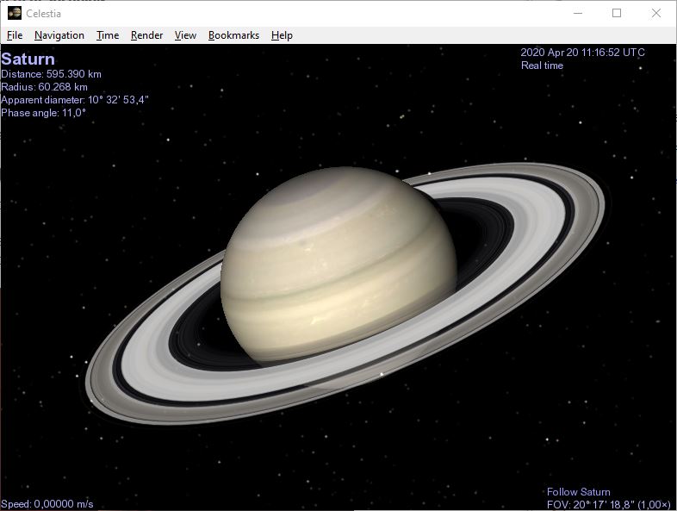Screen dimensions: 677x511
Task: Maximize the Celestia window
Action: coord(617,13)
